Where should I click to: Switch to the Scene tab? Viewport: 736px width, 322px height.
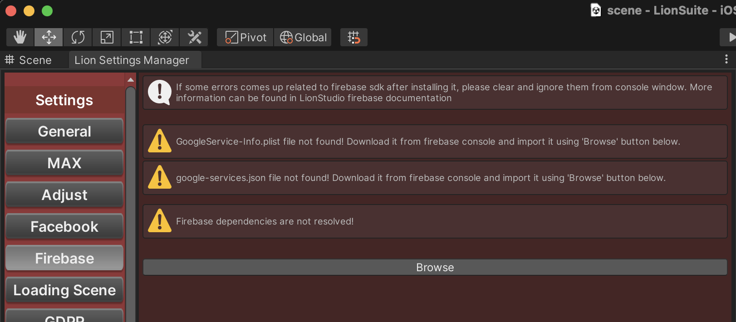point(29,60)
